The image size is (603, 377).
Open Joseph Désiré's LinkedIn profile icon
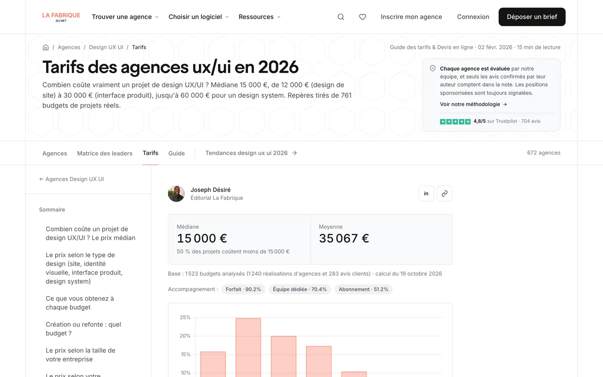click(426, 194)
